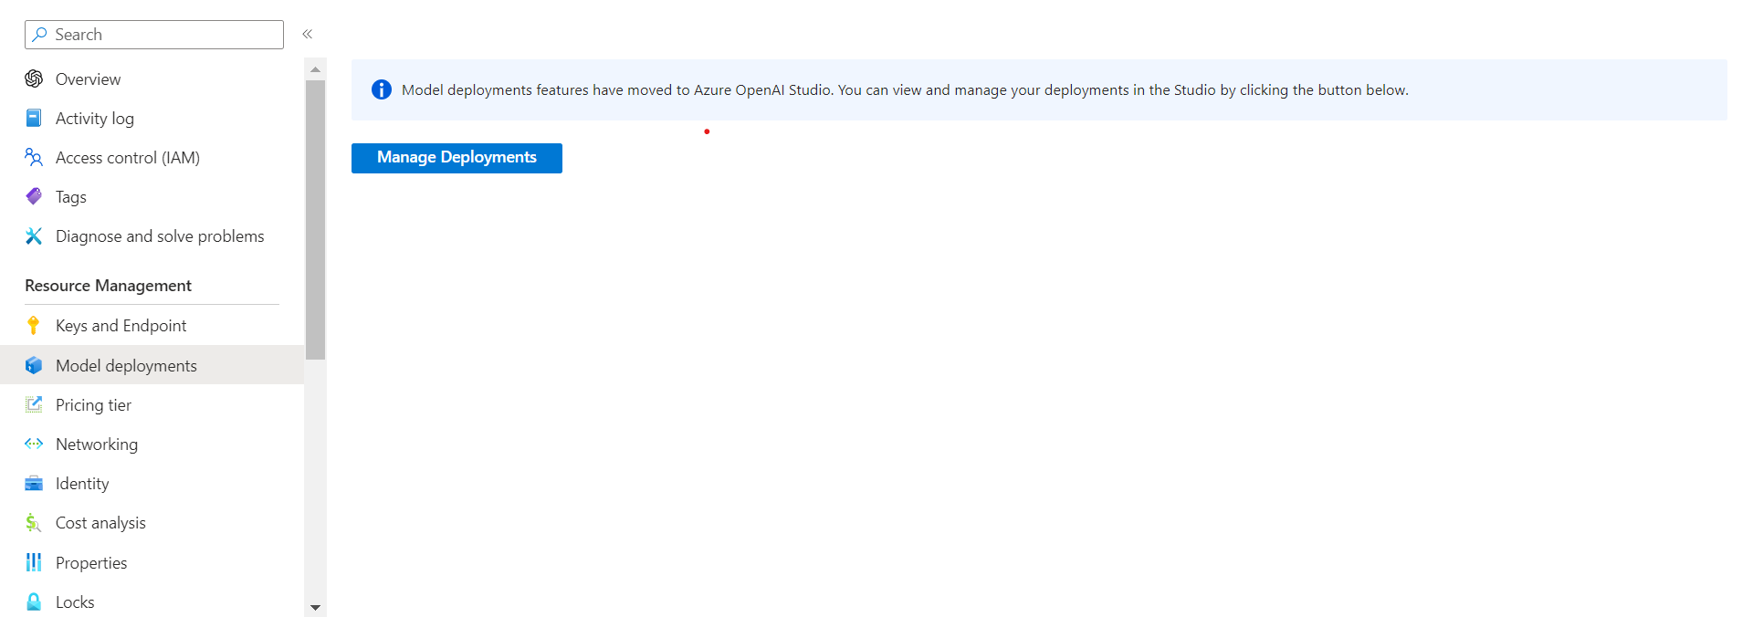Click the Activity log notebook icon
1753x617 pixels.
point(34,118)
